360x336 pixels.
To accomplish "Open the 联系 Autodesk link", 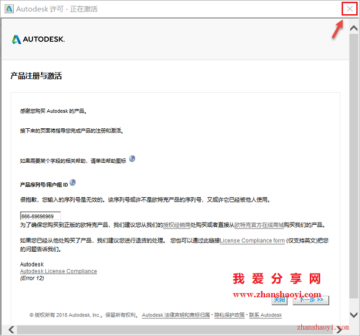I will (x=265, y=315).
